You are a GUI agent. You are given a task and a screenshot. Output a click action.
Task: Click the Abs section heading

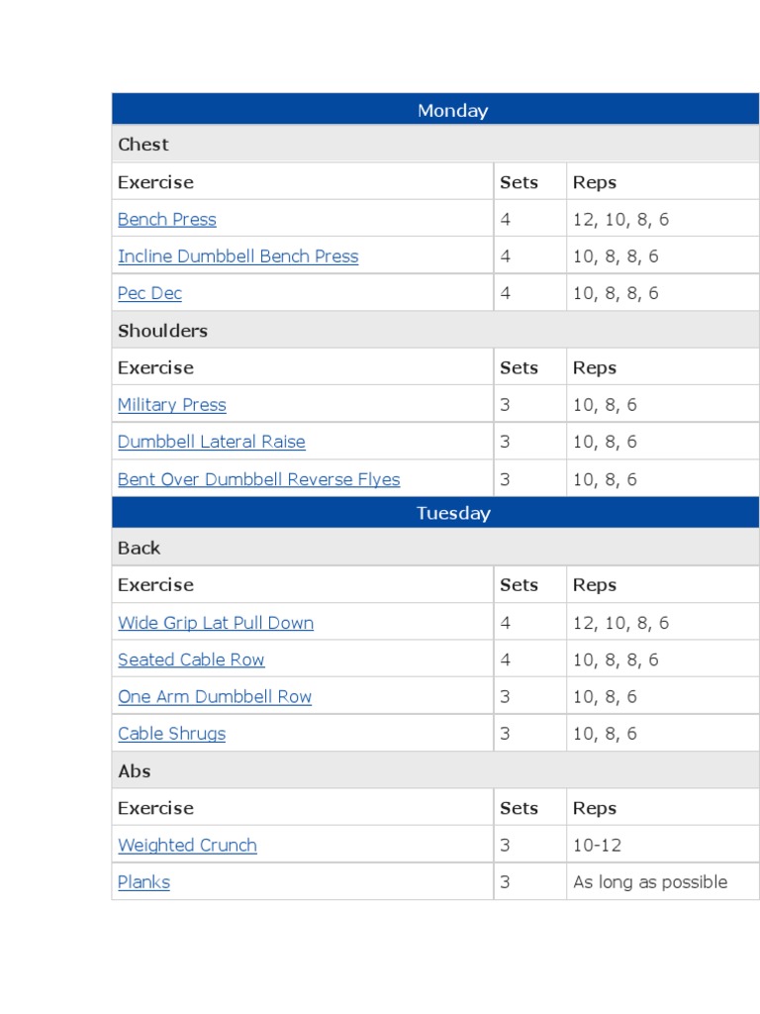point(135,771)
